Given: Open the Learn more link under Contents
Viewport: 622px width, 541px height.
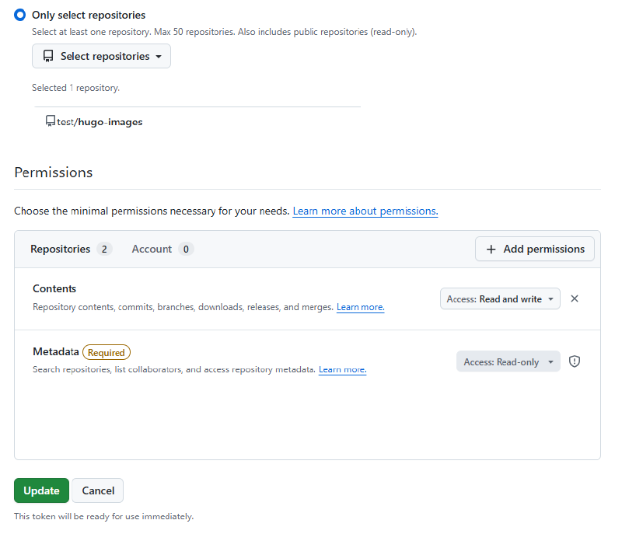Looking at the screenshot, I should click(360, 307).
